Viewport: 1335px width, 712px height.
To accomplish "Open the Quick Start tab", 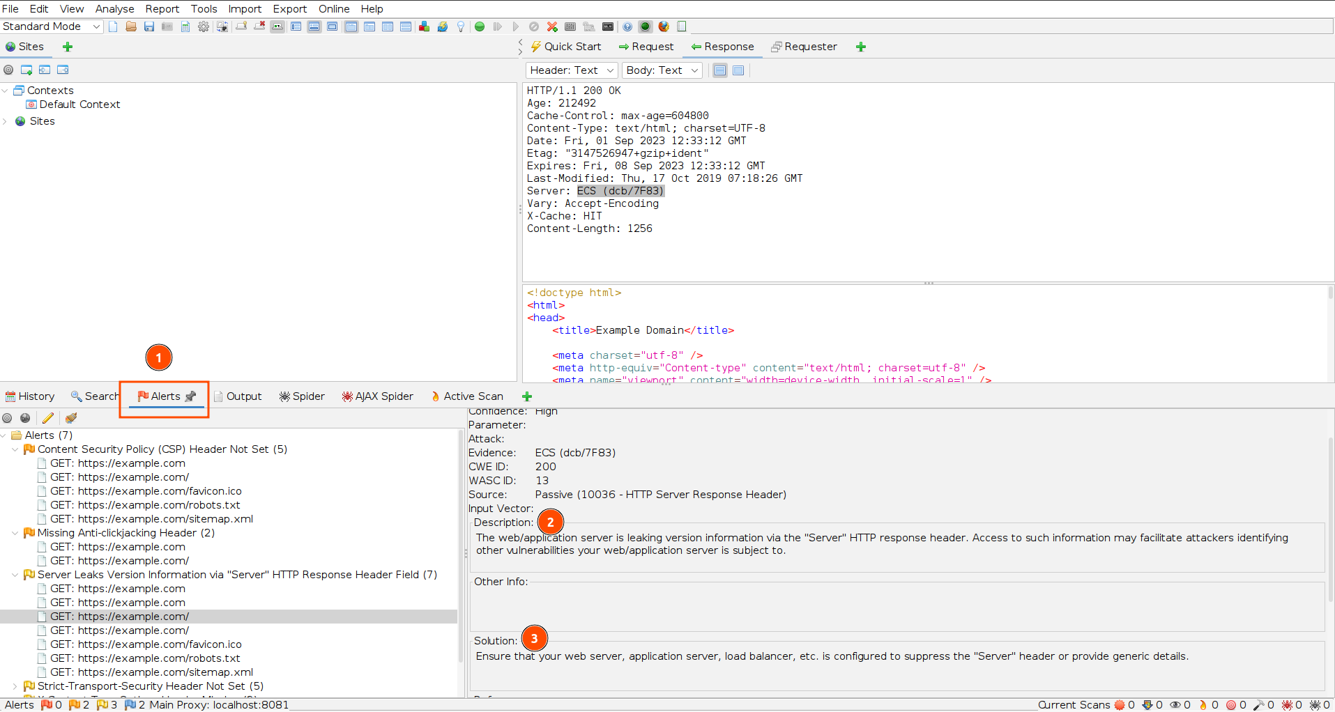I will pos(565,47).
